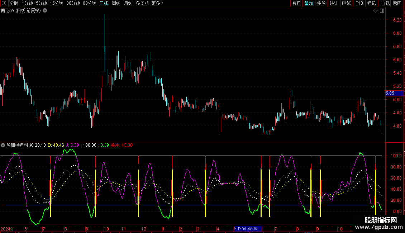Image resolution: width=405 pixels, height=233 pixels.
Task: Click the 5.05 current price label
Action: 390,93
